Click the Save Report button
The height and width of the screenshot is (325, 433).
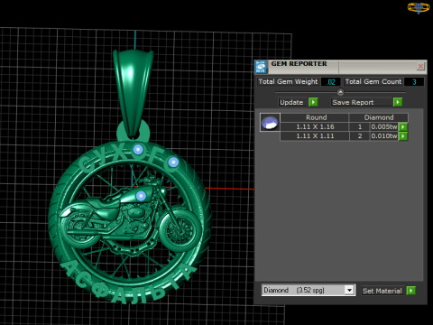coord(362,102)
